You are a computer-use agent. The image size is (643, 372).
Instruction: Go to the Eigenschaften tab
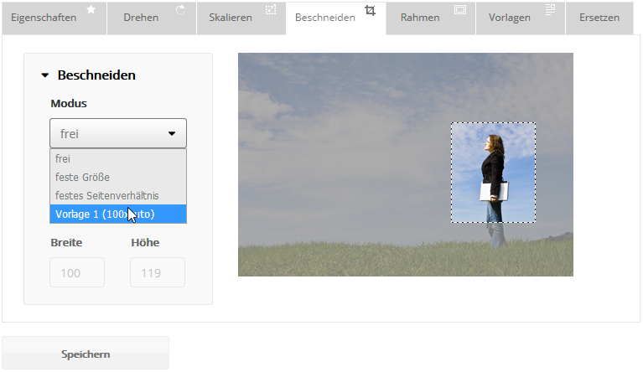click(x=44, y=18)
